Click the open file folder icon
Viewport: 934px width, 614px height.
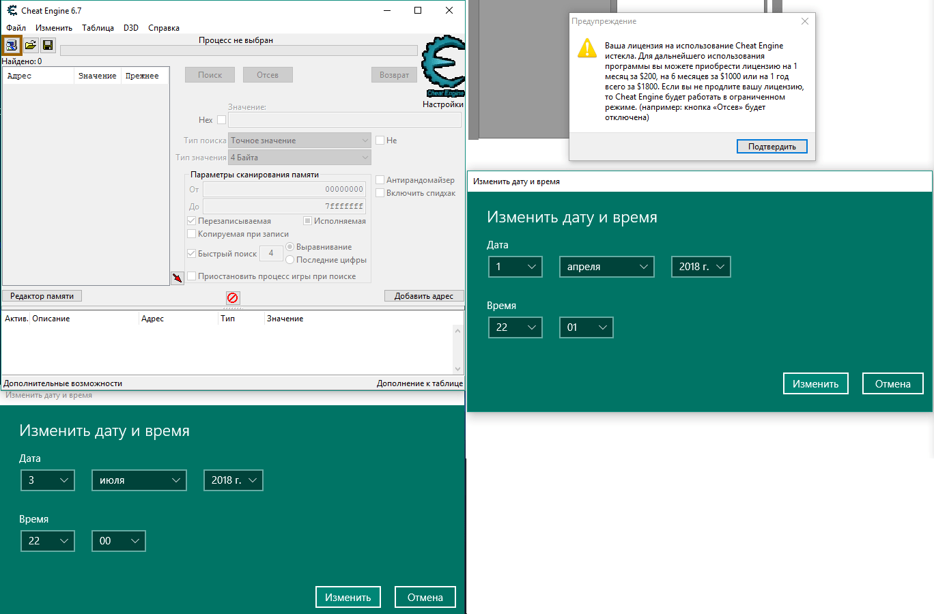31,46
